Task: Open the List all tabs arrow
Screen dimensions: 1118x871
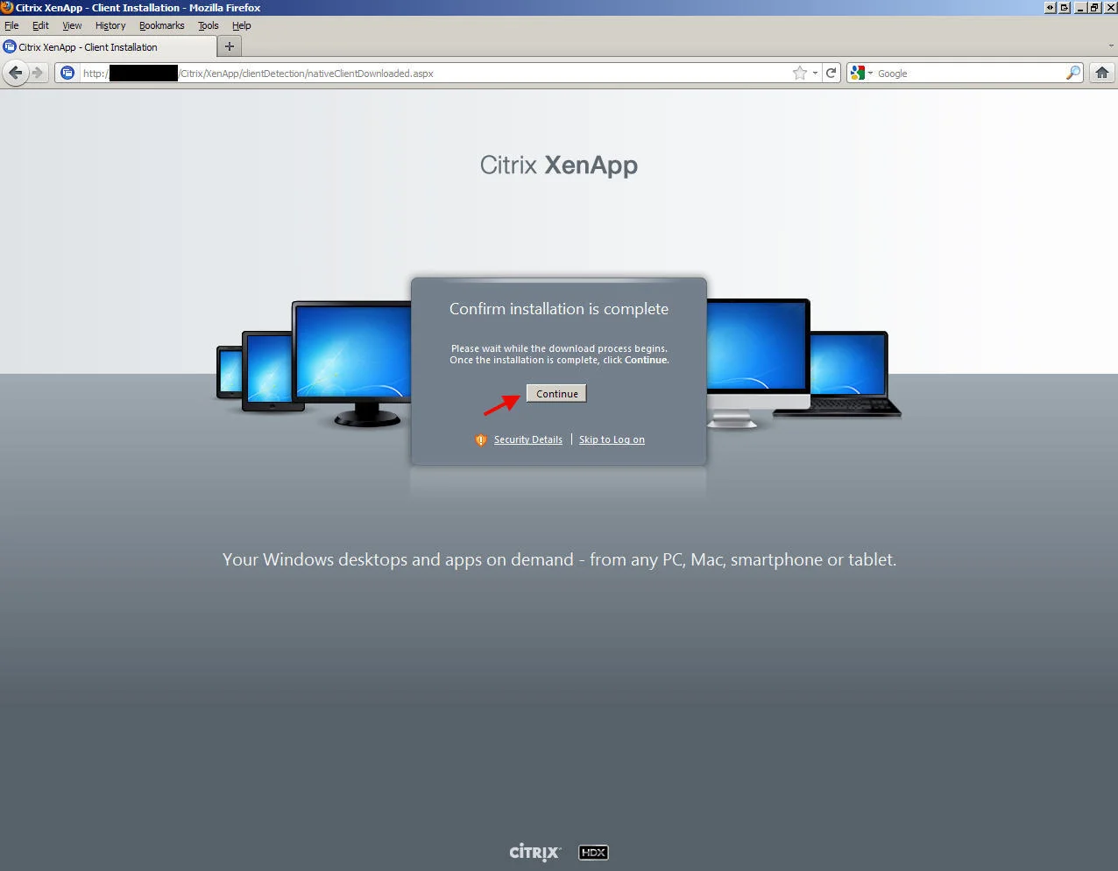Action: [1111, 46]
